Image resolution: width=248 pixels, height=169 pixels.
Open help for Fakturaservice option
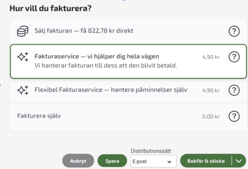pos(234,57)
